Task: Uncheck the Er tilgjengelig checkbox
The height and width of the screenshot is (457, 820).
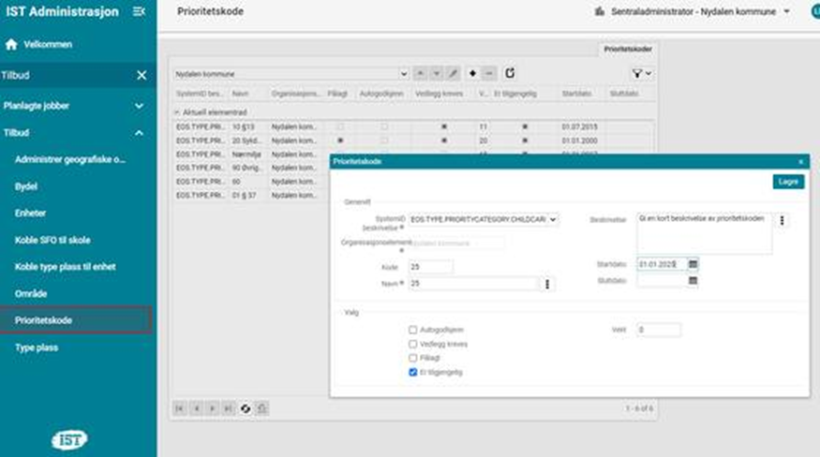Action: tap(413, 372)
